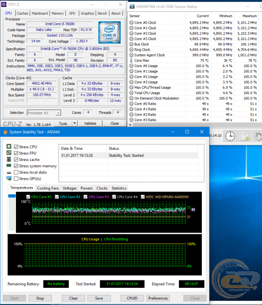Switch to Clocks tab in AIDA64
The width and height of the screenshot is (262, 305).
click(102, 188)
